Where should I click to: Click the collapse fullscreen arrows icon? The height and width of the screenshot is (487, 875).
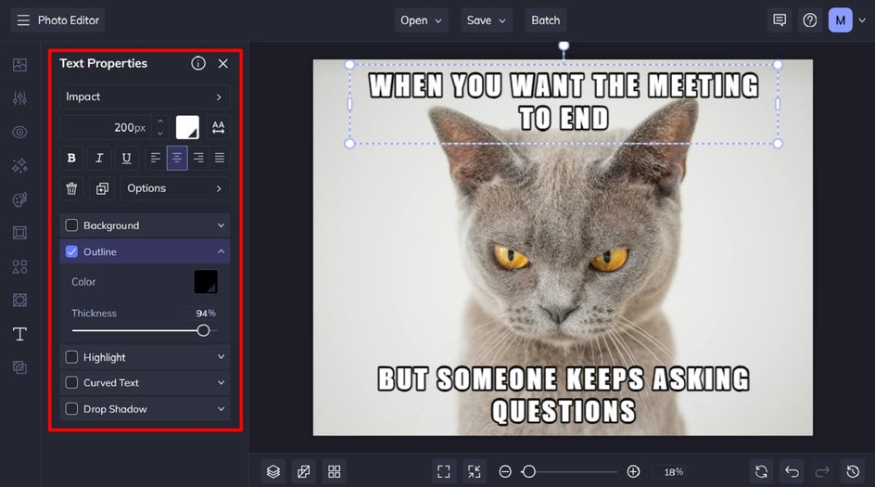pyautogui.click(x=475, y=472)
